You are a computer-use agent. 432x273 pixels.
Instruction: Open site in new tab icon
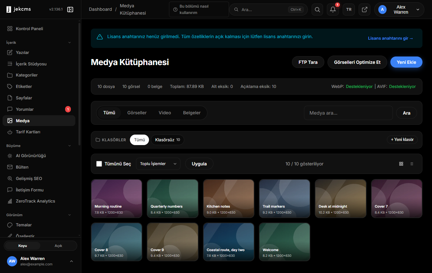[x=364, y=10]
